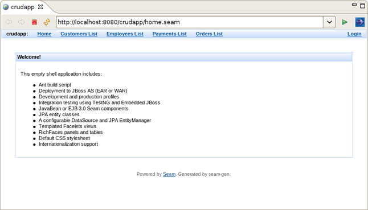The height and width of the screenshot is (210, 368).
Task: Minimize the editor view pane
Action: tap(354, 5)
